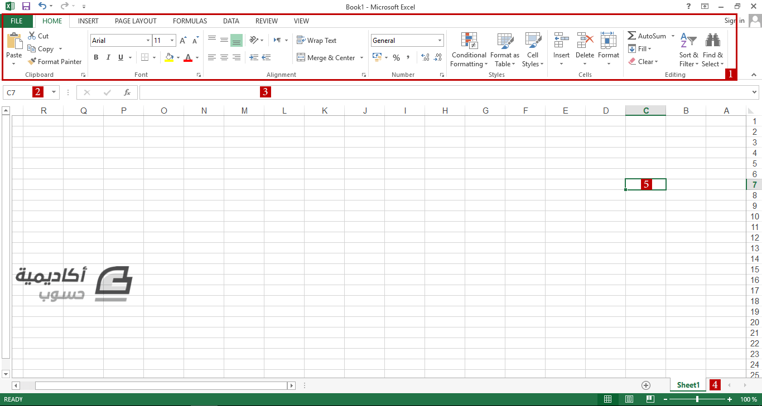Decrease decimal places

click(x=438, y=57)
